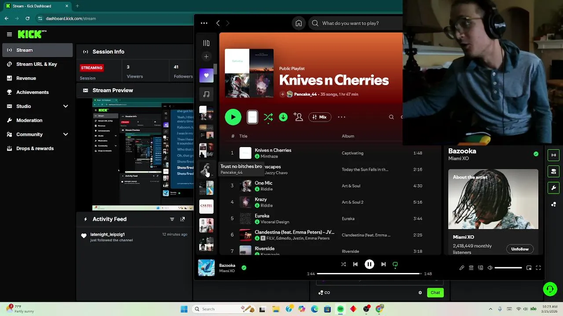Open lyrics microphone icon in player bar
Image resolution: width=563 pixels, height=316 pixels.
pyautogui.click(x=462, y=268)
